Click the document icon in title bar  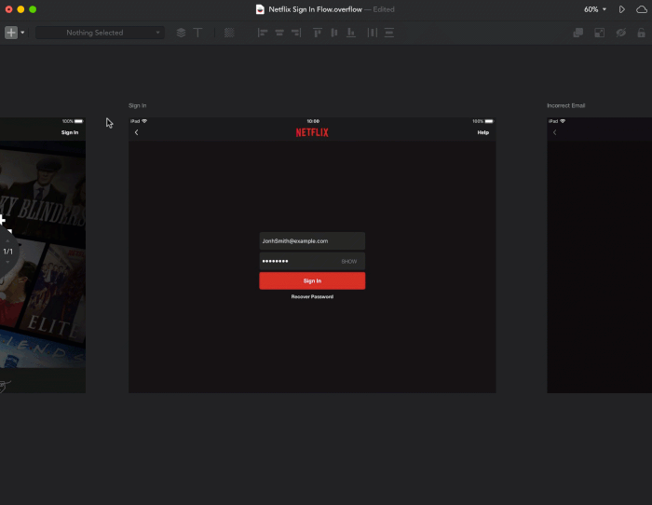pos(260,9)
